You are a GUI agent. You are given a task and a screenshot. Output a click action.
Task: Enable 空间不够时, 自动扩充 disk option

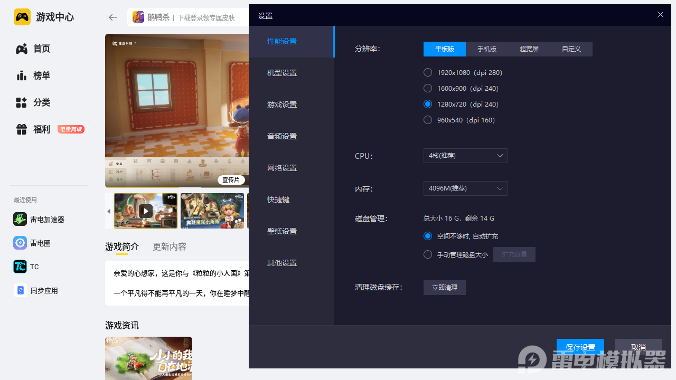point(428,236)
